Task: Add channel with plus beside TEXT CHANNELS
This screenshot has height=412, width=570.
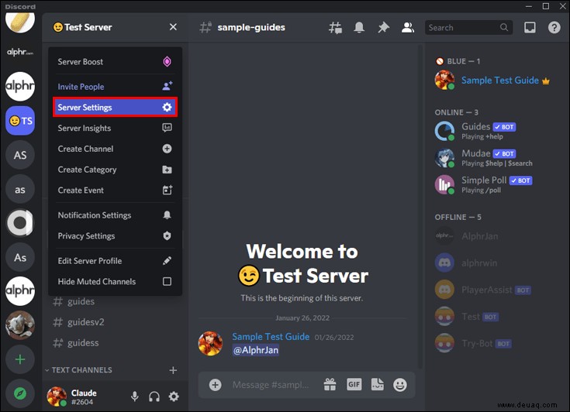Action: 173,370
